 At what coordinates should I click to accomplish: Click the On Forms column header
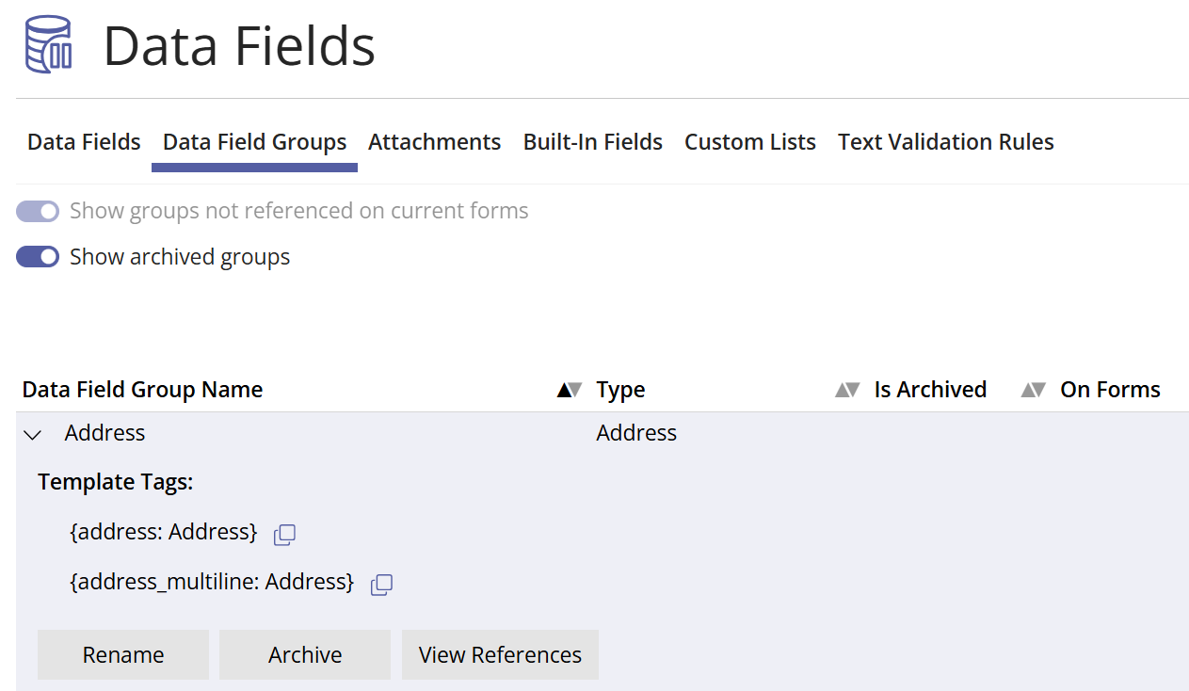tap(1110, 390)
